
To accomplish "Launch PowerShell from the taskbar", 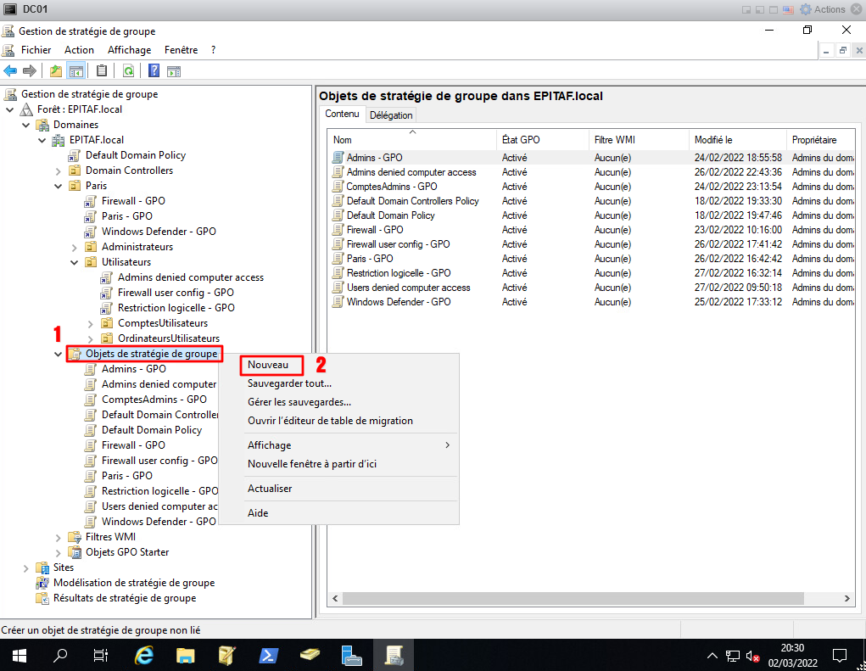I will (x=269, y=655).
